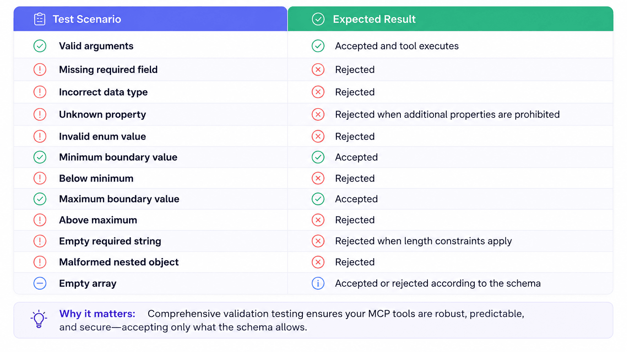Click the clipboard icon beside Test Scenario
This screenshot has width=627, height=352.
click(x=40, y=19)
